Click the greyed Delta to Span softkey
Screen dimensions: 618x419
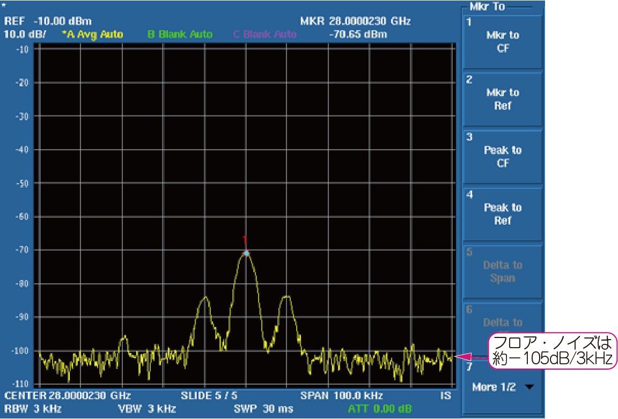coord(502,271)
